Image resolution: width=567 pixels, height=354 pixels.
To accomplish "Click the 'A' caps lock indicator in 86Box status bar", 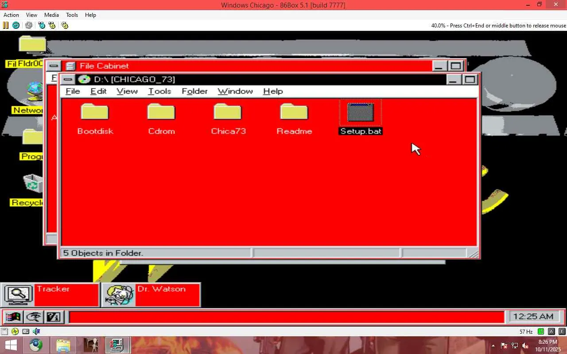I will [551, 331].
